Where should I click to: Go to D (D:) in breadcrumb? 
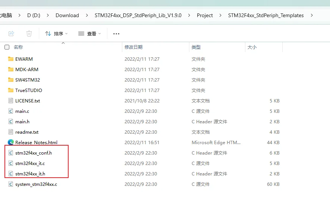pyautogui.click(x=34, y=15)
